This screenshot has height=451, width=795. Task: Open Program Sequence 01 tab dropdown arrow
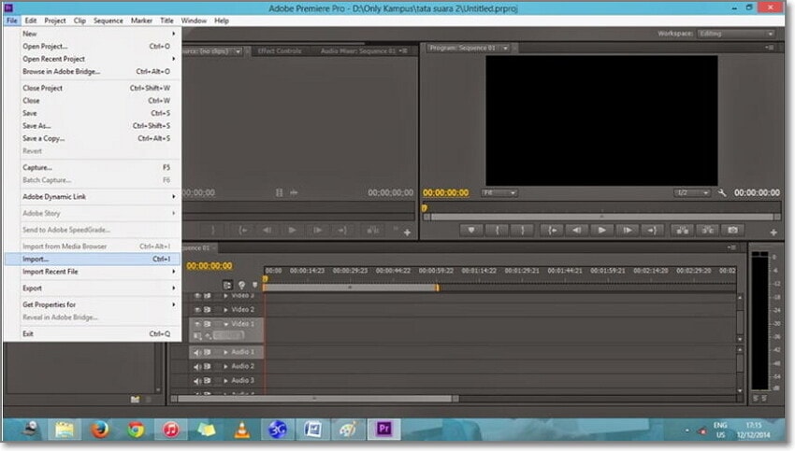click(505, 48)
